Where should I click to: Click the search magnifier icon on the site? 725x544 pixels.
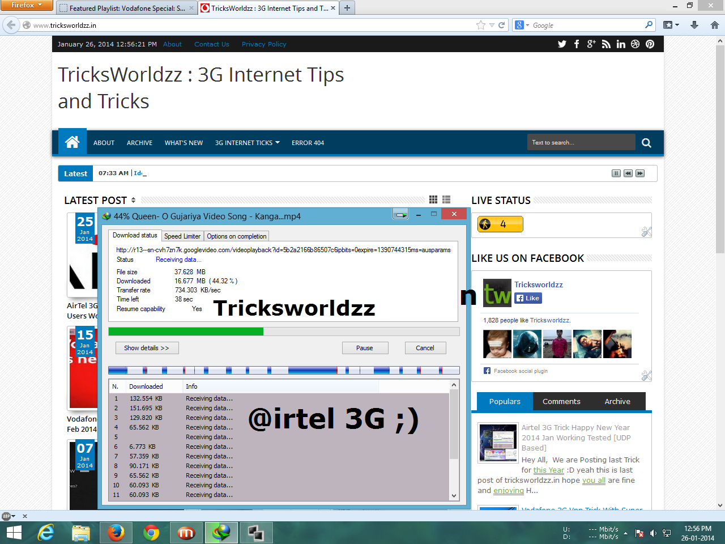click(646, 143)
